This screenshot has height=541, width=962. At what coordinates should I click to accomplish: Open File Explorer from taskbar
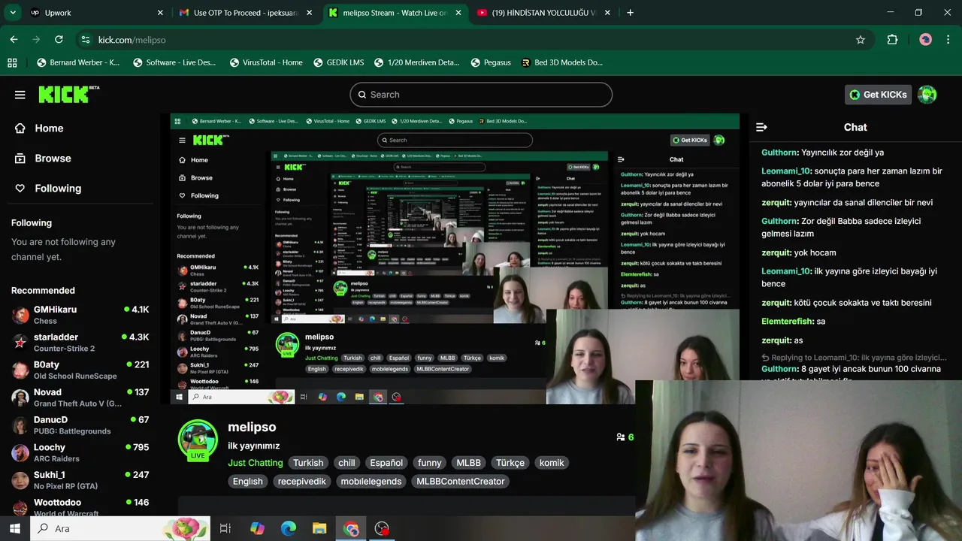click(x=319, y=528)
